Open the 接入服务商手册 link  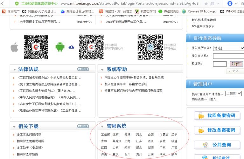click(x=126, y=84)
